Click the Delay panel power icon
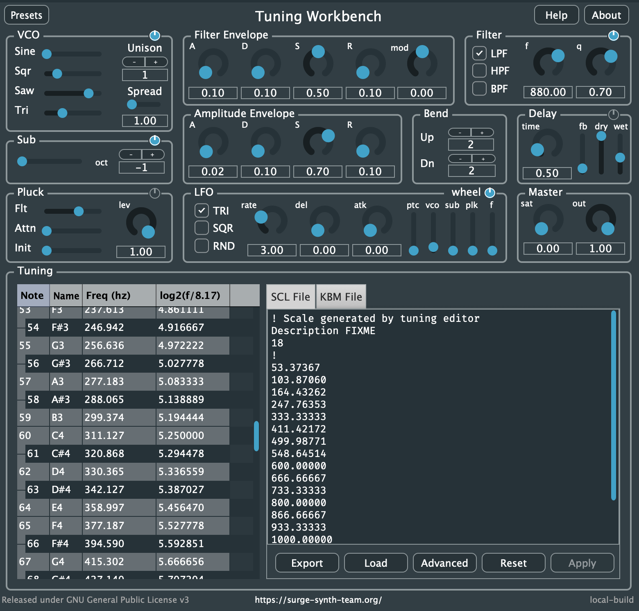 tap(613, 114)
